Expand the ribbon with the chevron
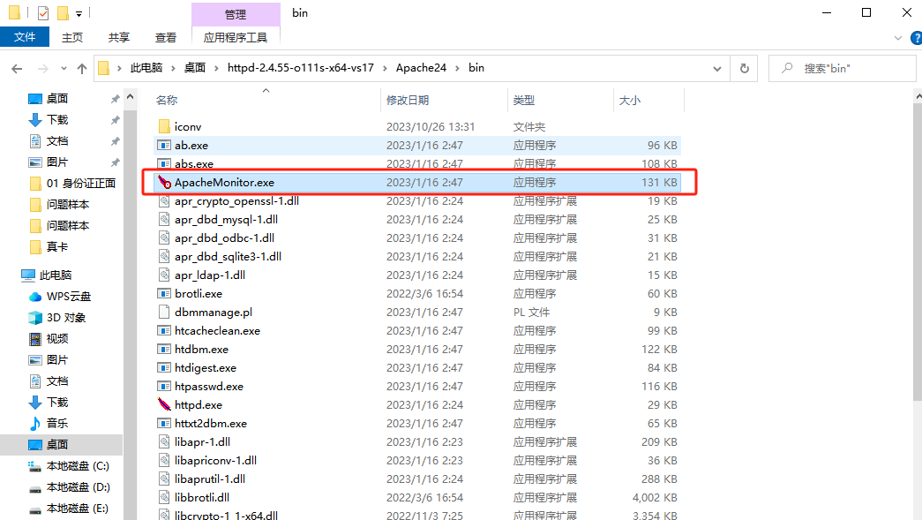Image resolution: width=922 pixels, height=520 pixels. (898, 38)
